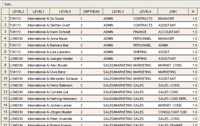Select row number 1 header
200x126 pixels.
5,19
